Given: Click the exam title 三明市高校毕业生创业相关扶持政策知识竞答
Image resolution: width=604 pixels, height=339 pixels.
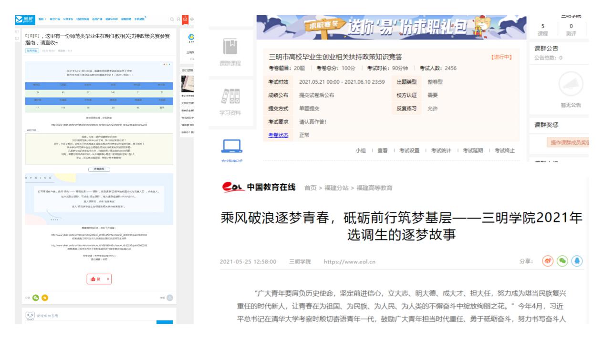Looking at the screenshot, I should 335,57.
